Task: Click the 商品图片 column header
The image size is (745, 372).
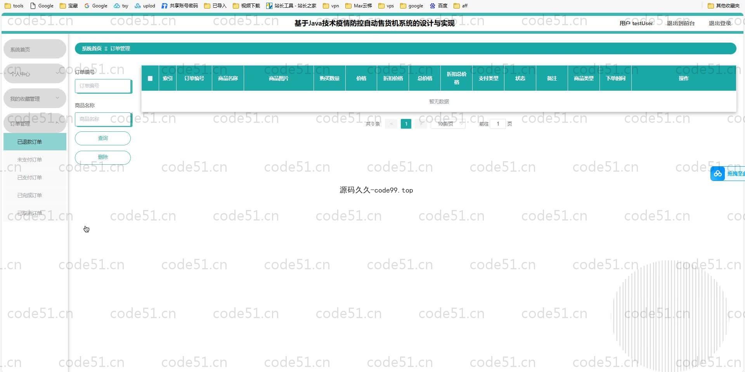Action: pos(279,78)
